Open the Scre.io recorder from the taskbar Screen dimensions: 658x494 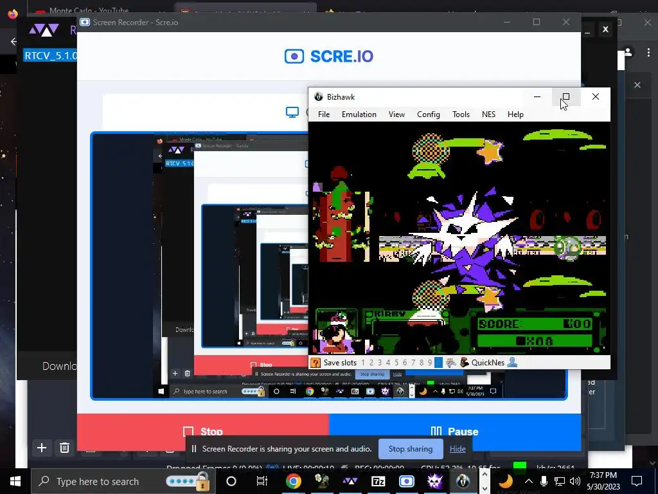tap(406, 481)
